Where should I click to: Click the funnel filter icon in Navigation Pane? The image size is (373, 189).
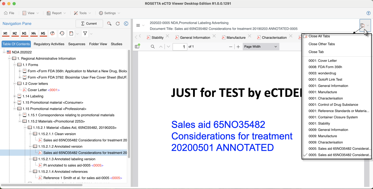click(x=85, y=34)
